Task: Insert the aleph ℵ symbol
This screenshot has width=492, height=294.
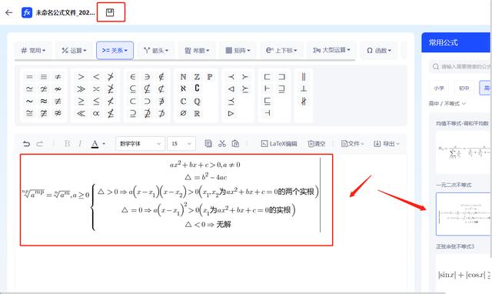Action: [x=183, y=89]
